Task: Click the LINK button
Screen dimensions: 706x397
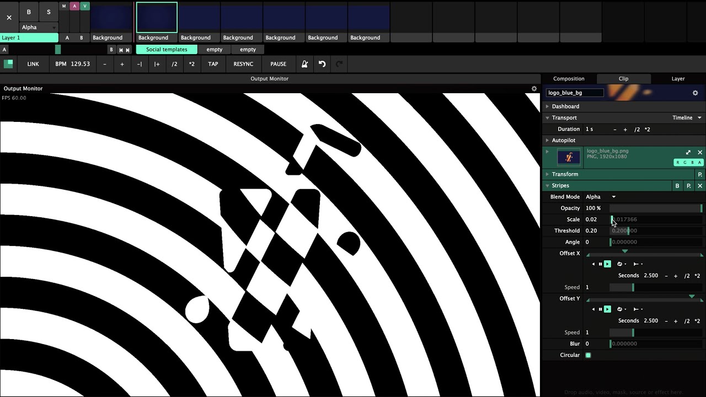Action: pyautogui.click(x=33, y=64)
